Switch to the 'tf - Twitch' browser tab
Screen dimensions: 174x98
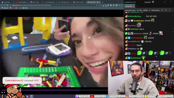pos(36,2)
